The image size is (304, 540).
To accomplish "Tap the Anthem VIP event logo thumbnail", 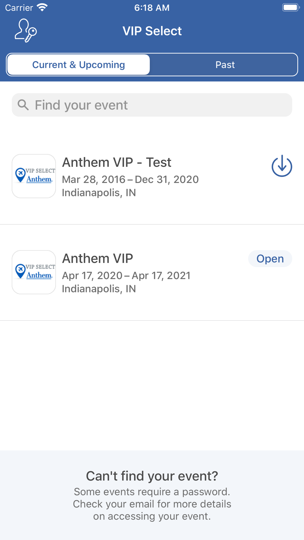I will pos(34,272).
